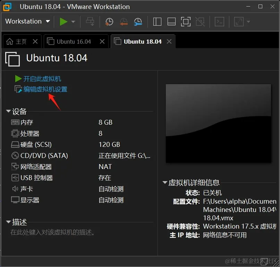Click the 8 GB memory value
280x267 pixels.
(x=105, y=122)
